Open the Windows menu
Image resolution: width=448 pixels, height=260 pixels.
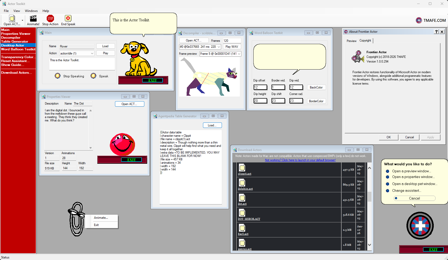click(x=31, y=11)
